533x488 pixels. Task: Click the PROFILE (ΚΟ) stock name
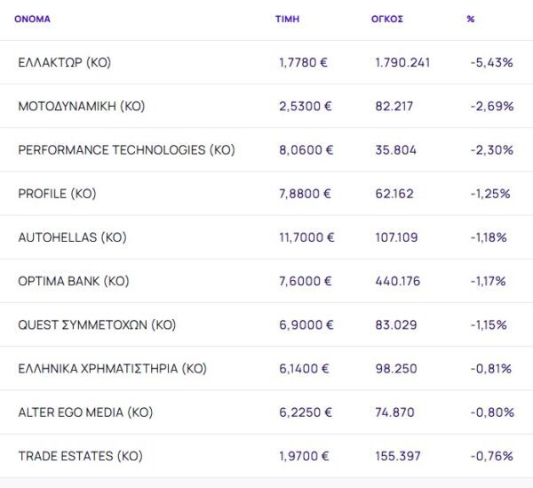click(57, 194)
